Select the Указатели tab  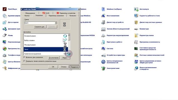(x=39, y=16)
